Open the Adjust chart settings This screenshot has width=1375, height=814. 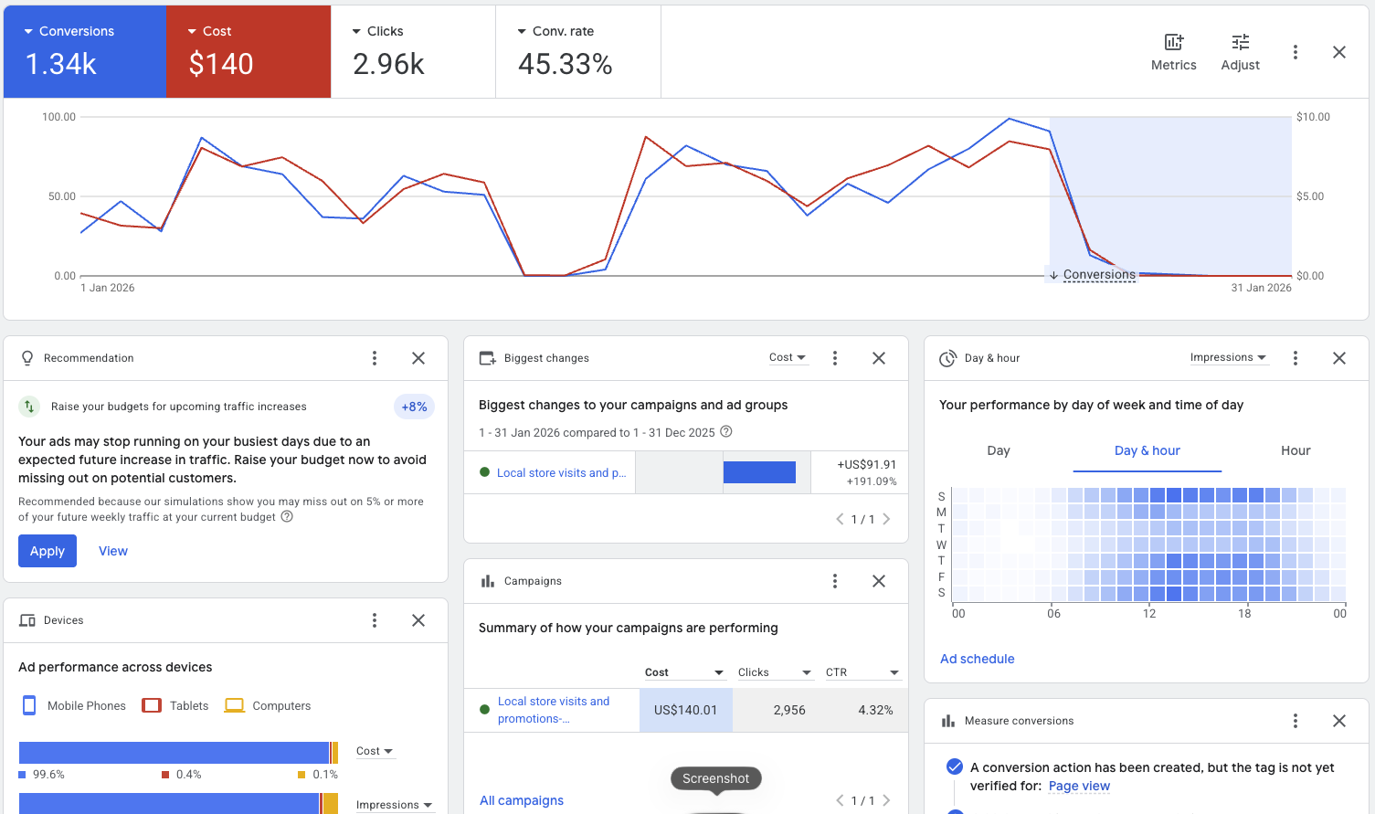click(x=1240, y=52)
